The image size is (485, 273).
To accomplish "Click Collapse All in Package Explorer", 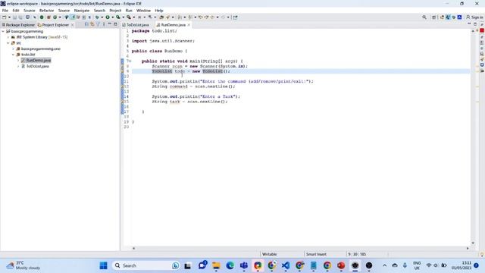I will point(86,24).
